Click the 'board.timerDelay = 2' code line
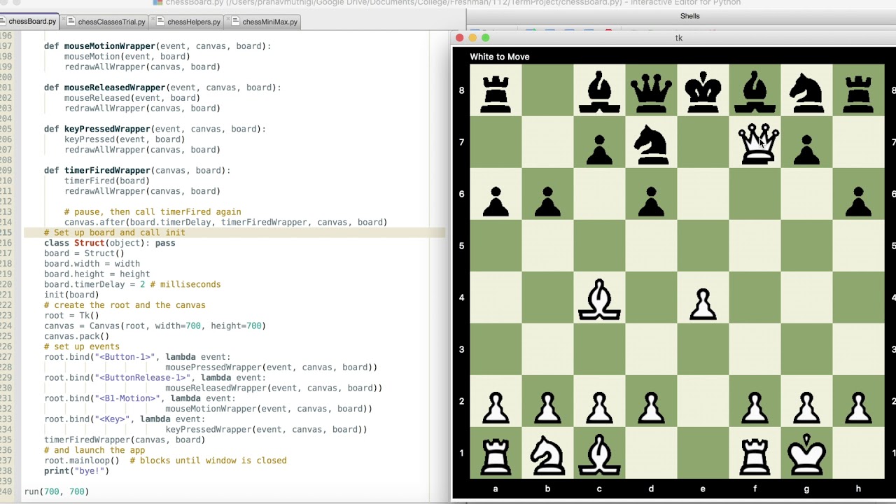Viewport: 896px width, 504px height. coord(132,284)
